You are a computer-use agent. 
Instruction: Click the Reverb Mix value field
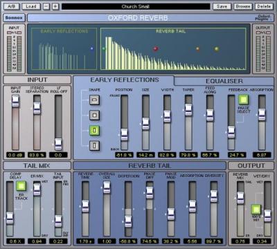[x=240, y=241]
